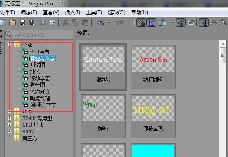
Task: Select the 噪点纹理 generator
Action: pos(40,98)
